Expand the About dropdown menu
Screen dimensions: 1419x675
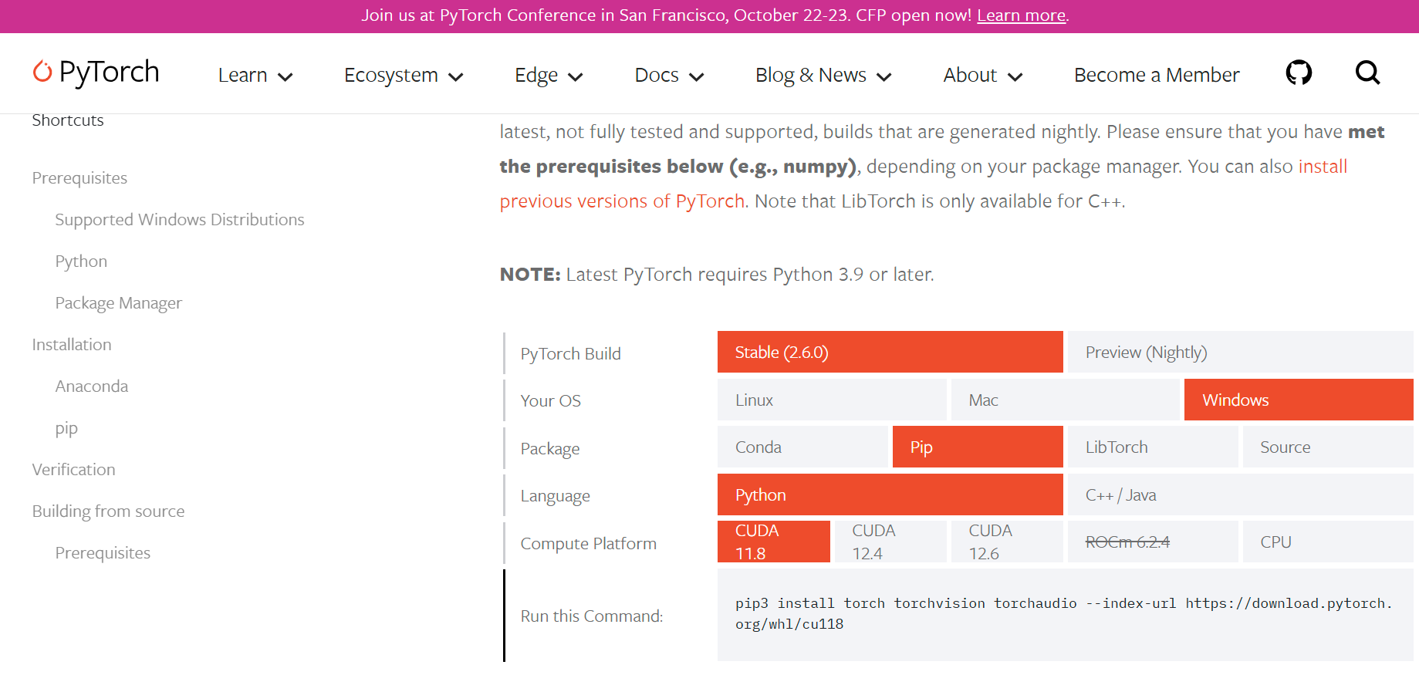pyautogui.click(x=982, y=75)
